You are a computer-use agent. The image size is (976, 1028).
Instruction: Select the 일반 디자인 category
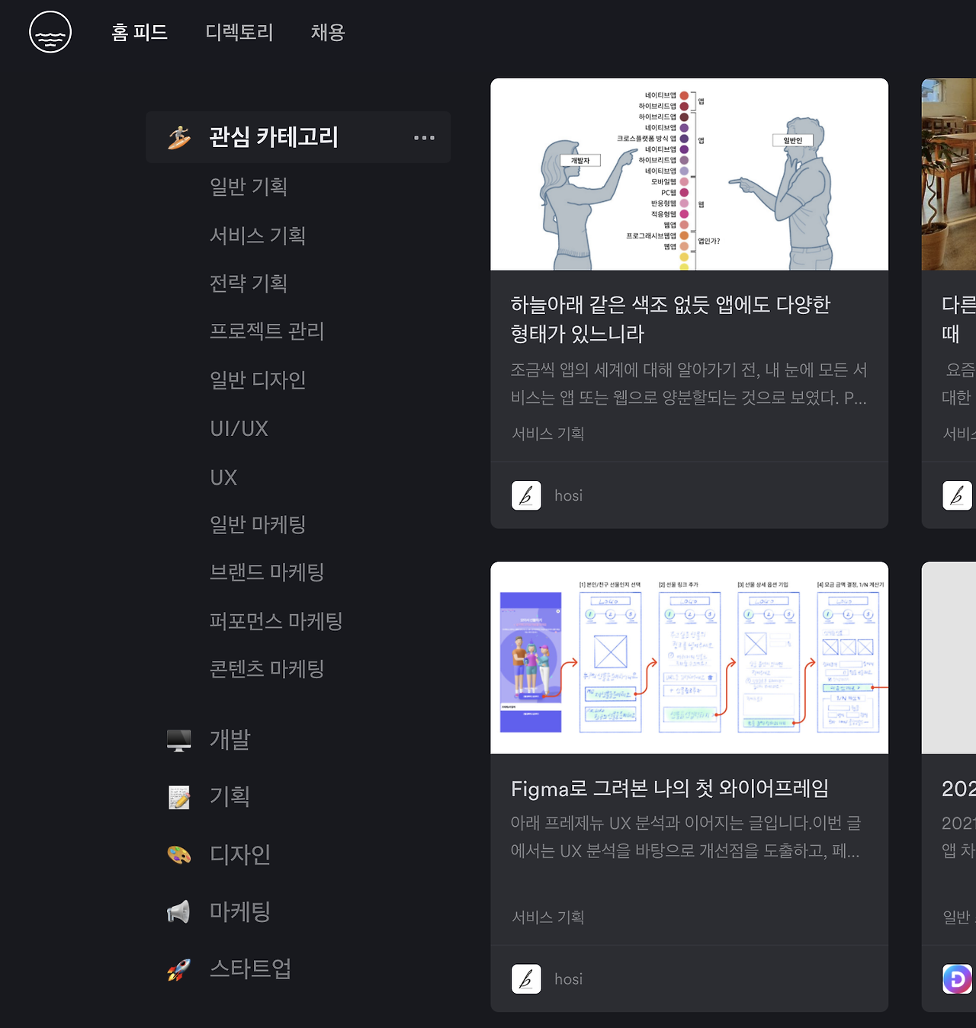[258, 379]
